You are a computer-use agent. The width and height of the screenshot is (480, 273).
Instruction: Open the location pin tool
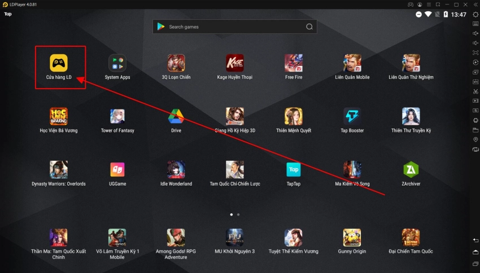point(475,139)
